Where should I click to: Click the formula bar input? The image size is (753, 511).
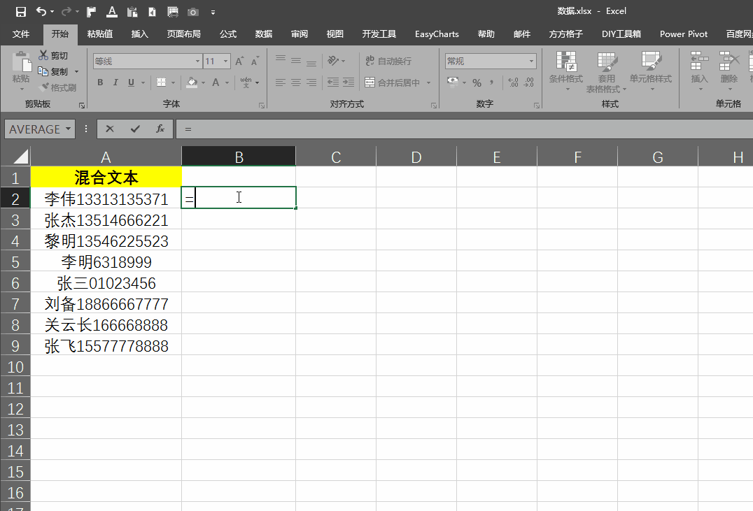(x=465, y=129)
